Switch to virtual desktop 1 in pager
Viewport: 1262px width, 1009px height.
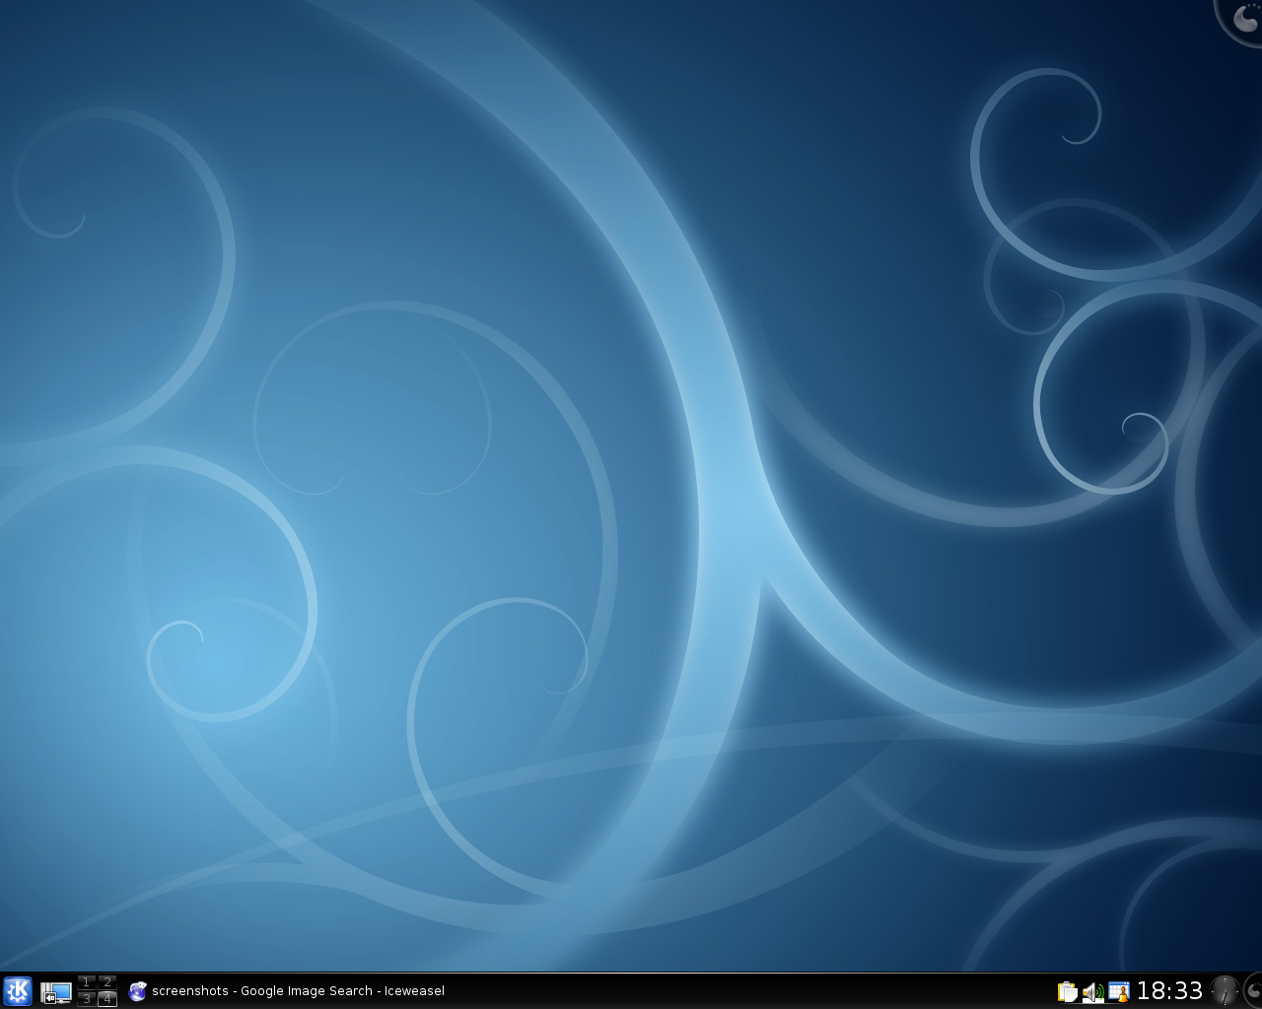pos(87,982)
